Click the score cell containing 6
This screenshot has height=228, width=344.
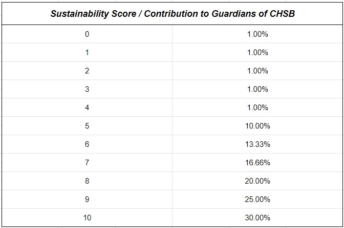tap(87, 144)
